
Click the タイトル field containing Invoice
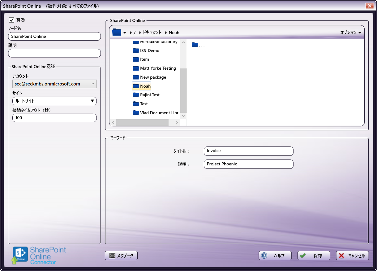coord(248,151)
